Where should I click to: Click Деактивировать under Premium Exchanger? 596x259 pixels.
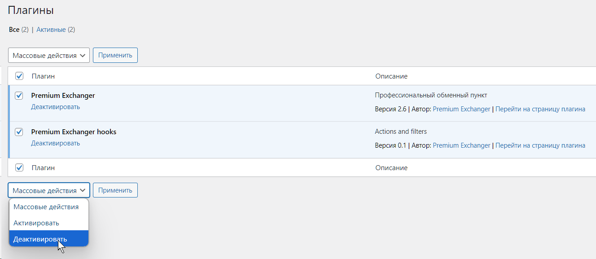click(x=55, y=107)
